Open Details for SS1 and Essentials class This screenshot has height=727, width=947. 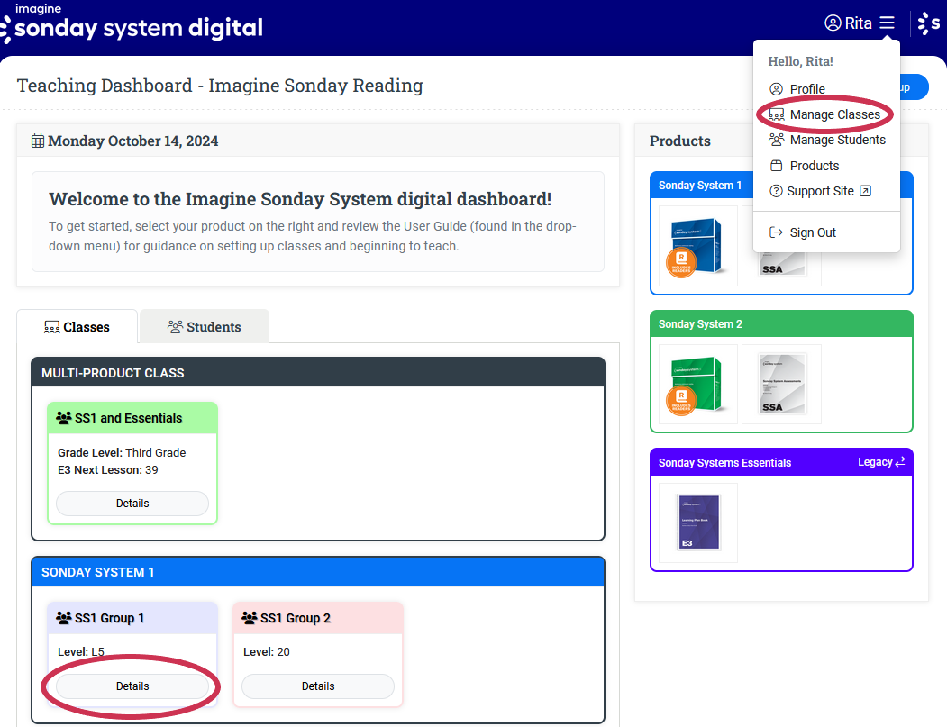132,504
